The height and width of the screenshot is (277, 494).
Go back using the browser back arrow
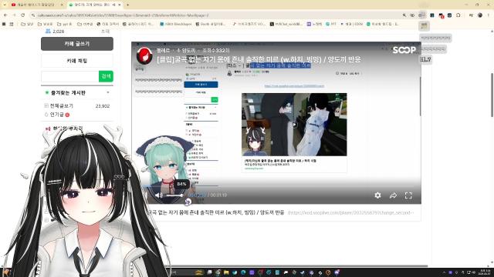5,15
